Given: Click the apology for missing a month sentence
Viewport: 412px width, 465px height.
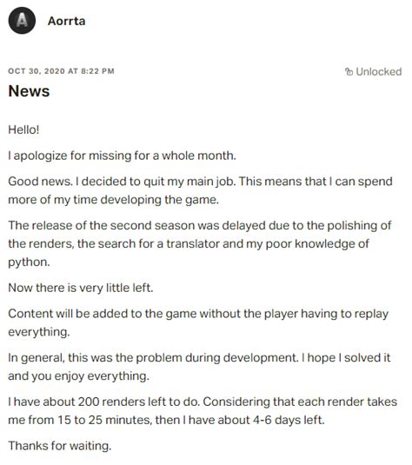Looking at the screenshot, I should (x=122, y=156).
